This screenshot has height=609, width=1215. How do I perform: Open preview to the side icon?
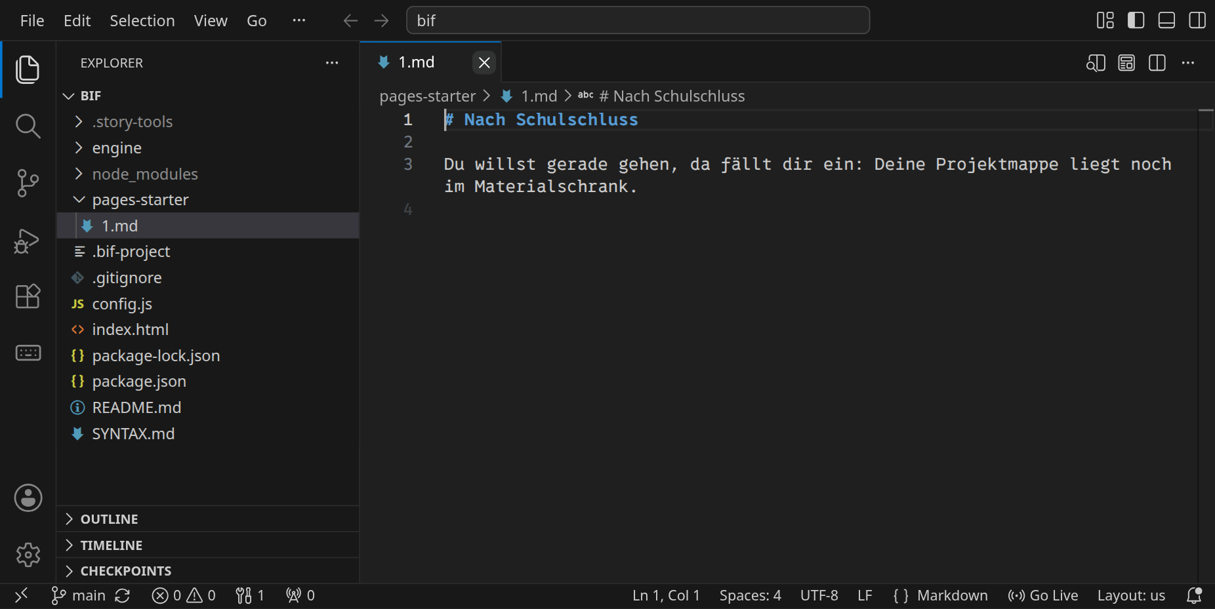pyautogui.click(x=1096, y=63)
